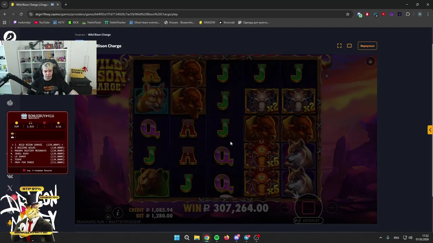Switch to Chrome in taskbar
Viewport: 433px width, 243px height.
[x=207, y=238]
